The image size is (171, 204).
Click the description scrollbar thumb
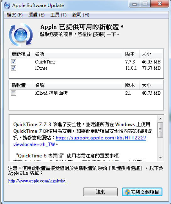point(160,130)
